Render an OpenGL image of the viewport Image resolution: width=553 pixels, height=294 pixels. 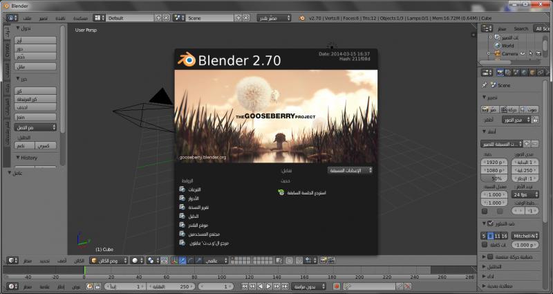point(324,260)
